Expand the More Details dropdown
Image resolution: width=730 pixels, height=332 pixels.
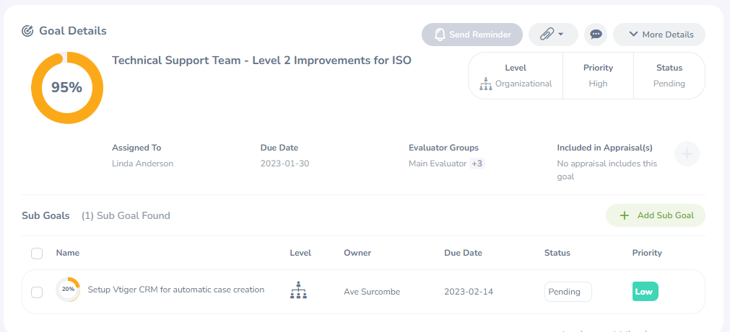[659, 35]
